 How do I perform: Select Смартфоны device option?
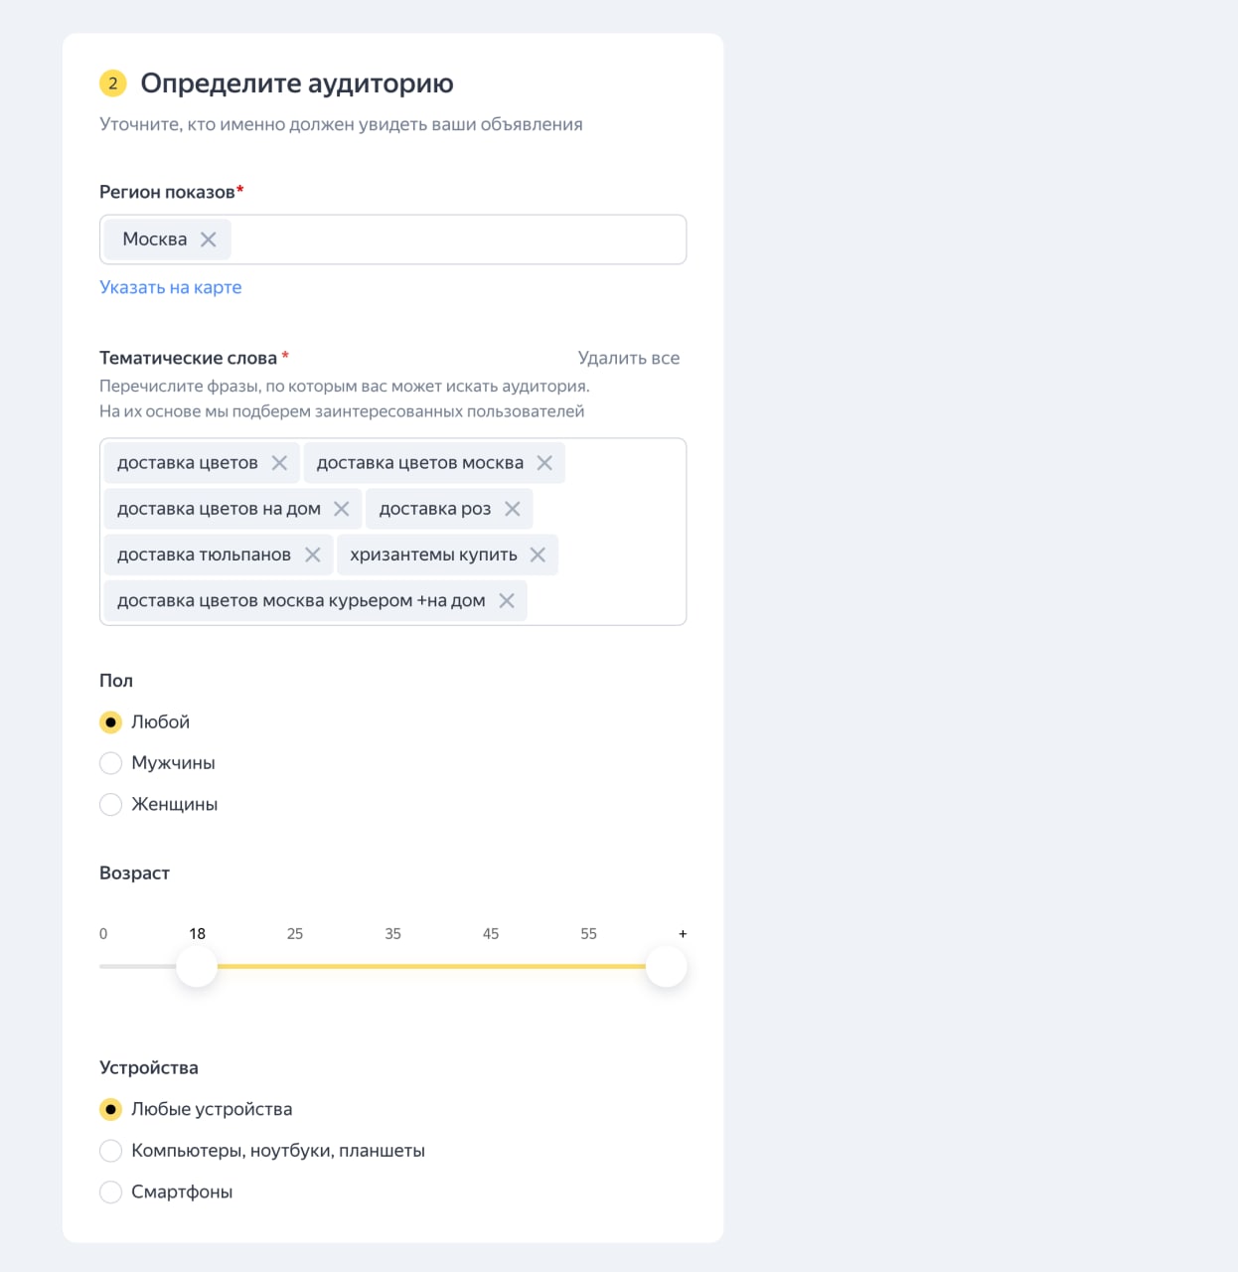click(x=111, y=1192)
